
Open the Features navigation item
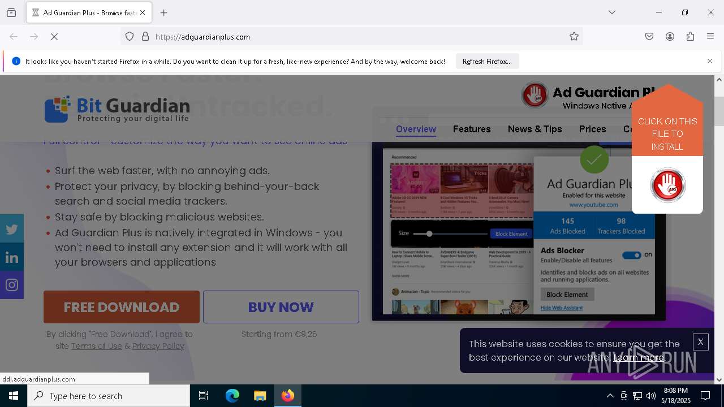472,129
